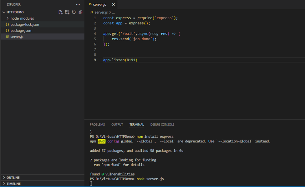The height and width of the screenshot is (187, 305).
Task: Refresh the Explorer file tree
Action: pyautogui.click(x=74, y=12)
